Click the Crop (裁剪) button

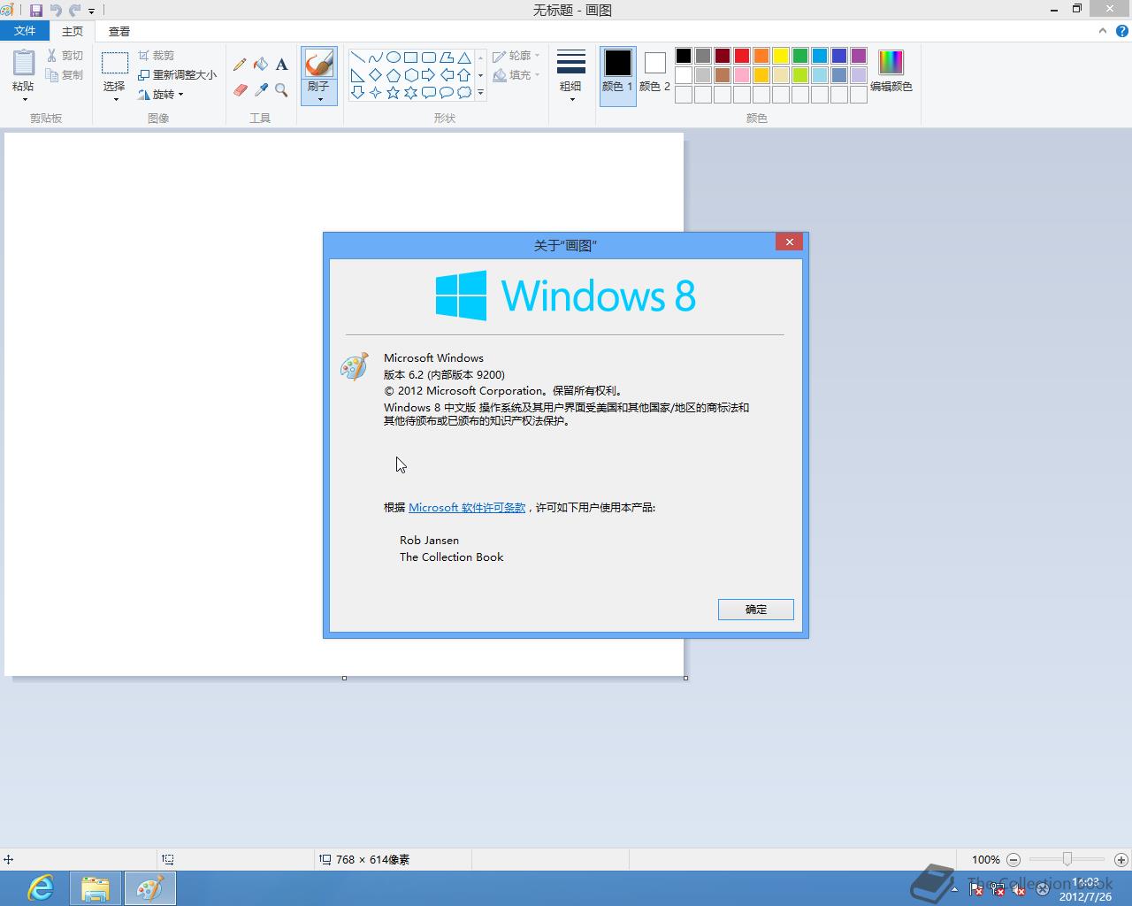point(157,56)
